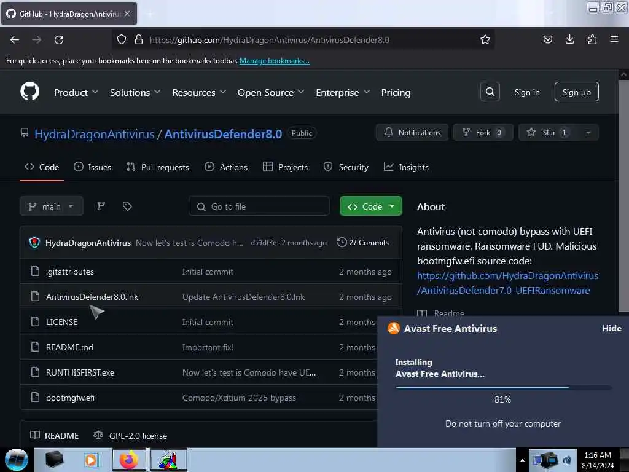629x472 pixels.
Task: Switch to the Actions tab
Action: [x=226, y=167]
